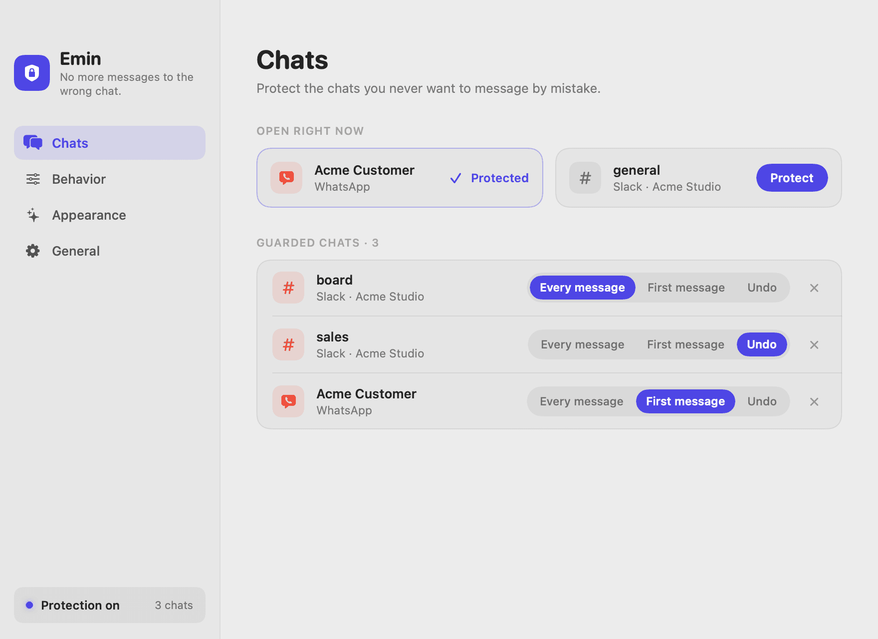
Task: Select First message for guarded Acme Customer
Action: [685, 401]
